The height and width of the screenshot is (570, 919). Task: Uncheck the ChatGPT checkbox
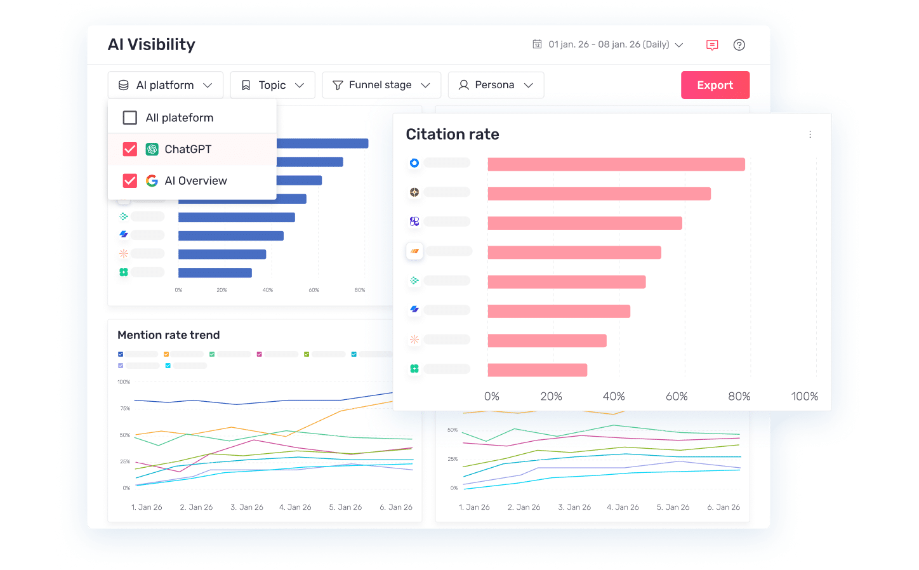pyautogui.click(x=130, y=149)
